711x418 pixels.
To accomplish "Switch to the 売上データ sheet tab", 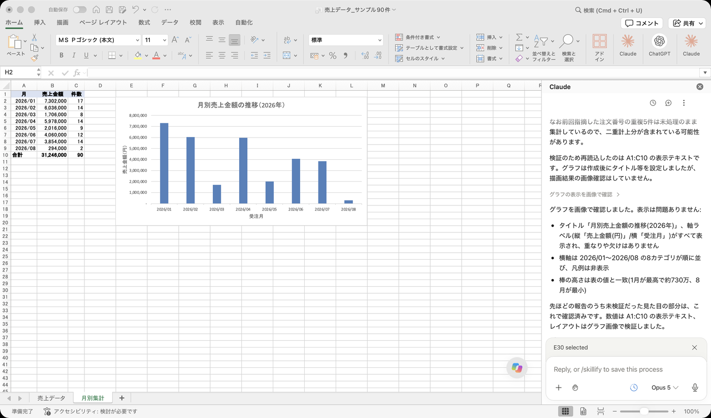I will click(51, 398).
